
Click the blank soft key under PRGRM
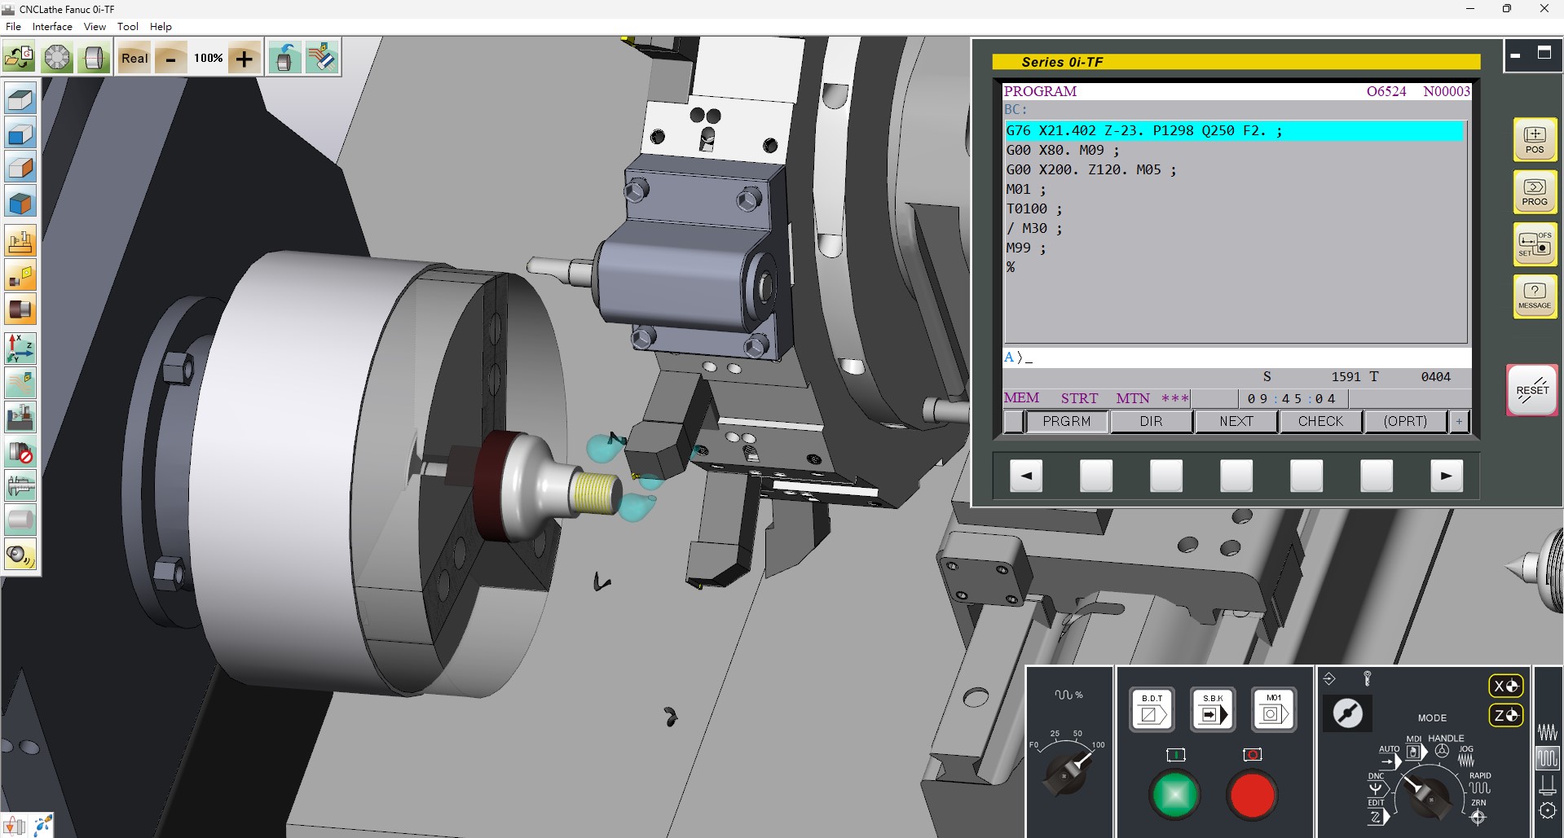[1096, 476]
